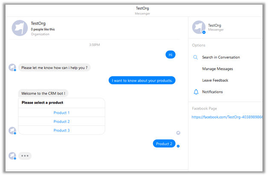Click the TestOrg name in chat header

(x=38, y=24)
